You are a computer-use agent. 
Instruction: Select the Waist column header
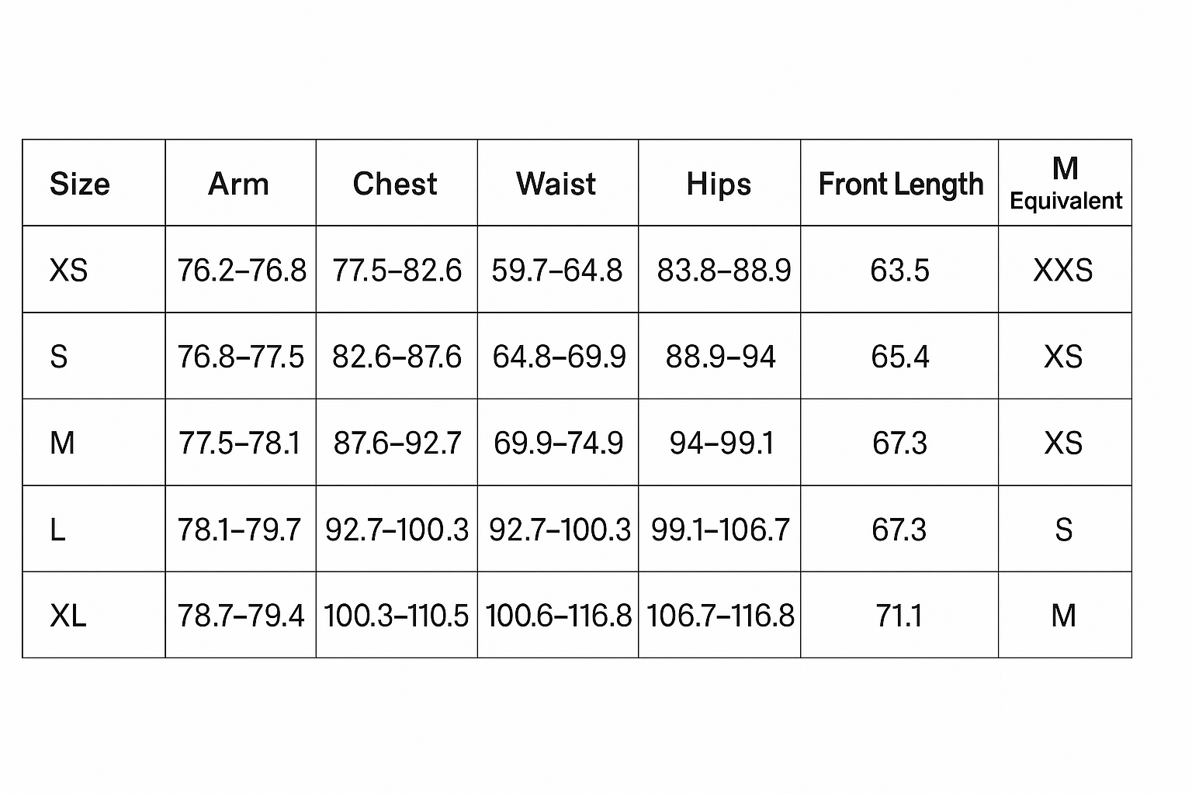556,185
